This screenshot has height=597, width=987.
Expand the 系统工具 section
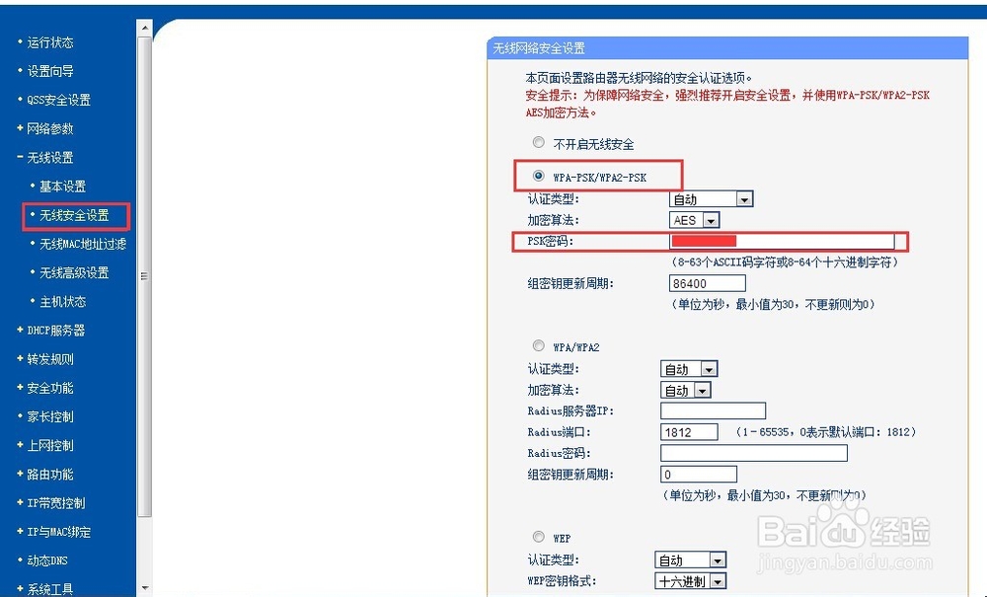(x=47, y=588)
